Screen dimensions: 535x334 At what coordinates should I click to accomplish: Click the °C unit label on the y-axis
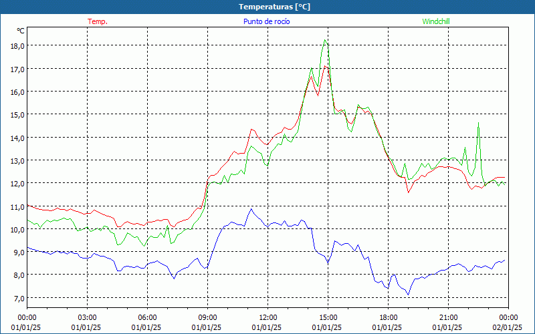(x=21, y=31)
